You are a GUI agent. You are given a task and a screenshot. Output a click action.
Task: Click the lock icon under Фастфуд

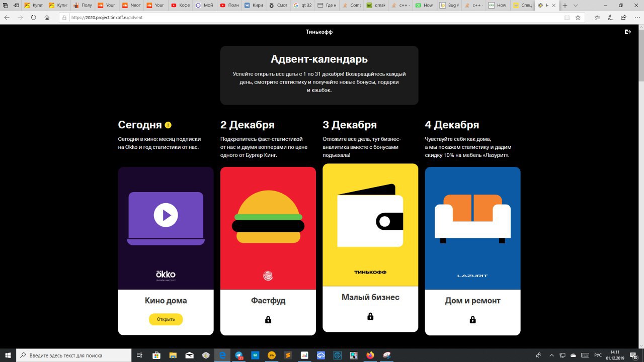[268, 320]
